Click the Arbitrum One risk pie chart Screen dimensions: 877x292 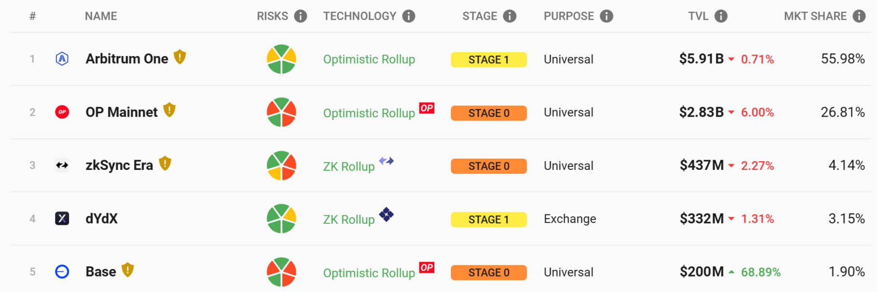point(281,59)
